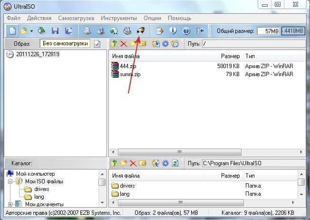The image size is (310, 220).
Task: Click the Extract icon in image pane toolbar
Action: (156, 44)
